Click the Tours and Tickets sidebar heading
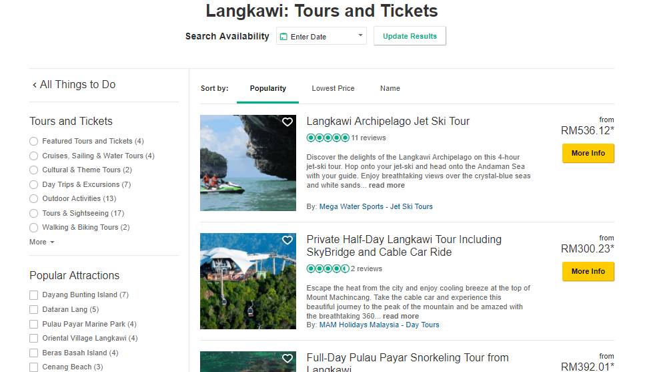This screenshot has width=657, height=372. (x=71, y=121)
